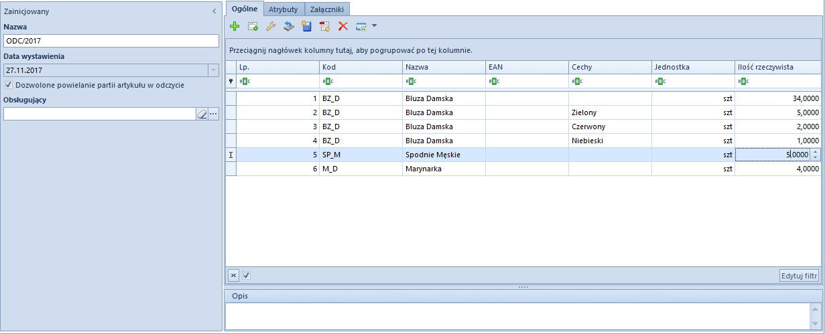Click the SP_M code cell
This screenshot has width=825, height=334.
tap(361, 155)
